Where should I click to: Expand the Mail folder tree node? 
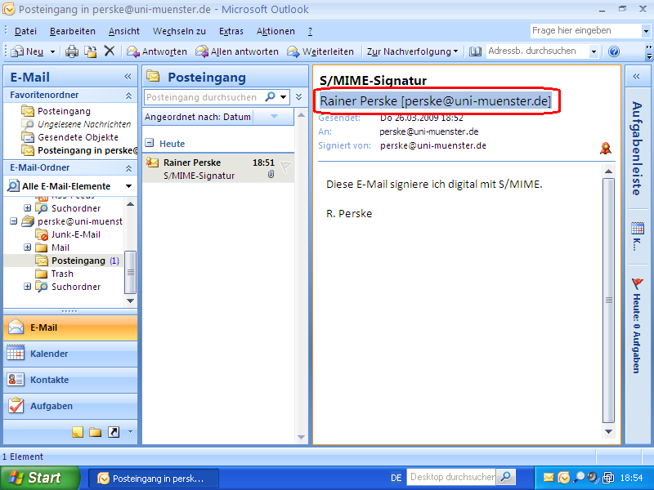[x=28, y=247]
